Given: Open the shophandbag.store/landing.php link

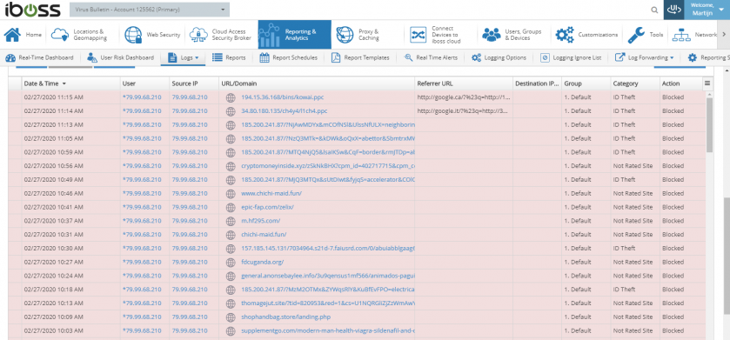Looking at the screenshot, I should pos(286,317).
